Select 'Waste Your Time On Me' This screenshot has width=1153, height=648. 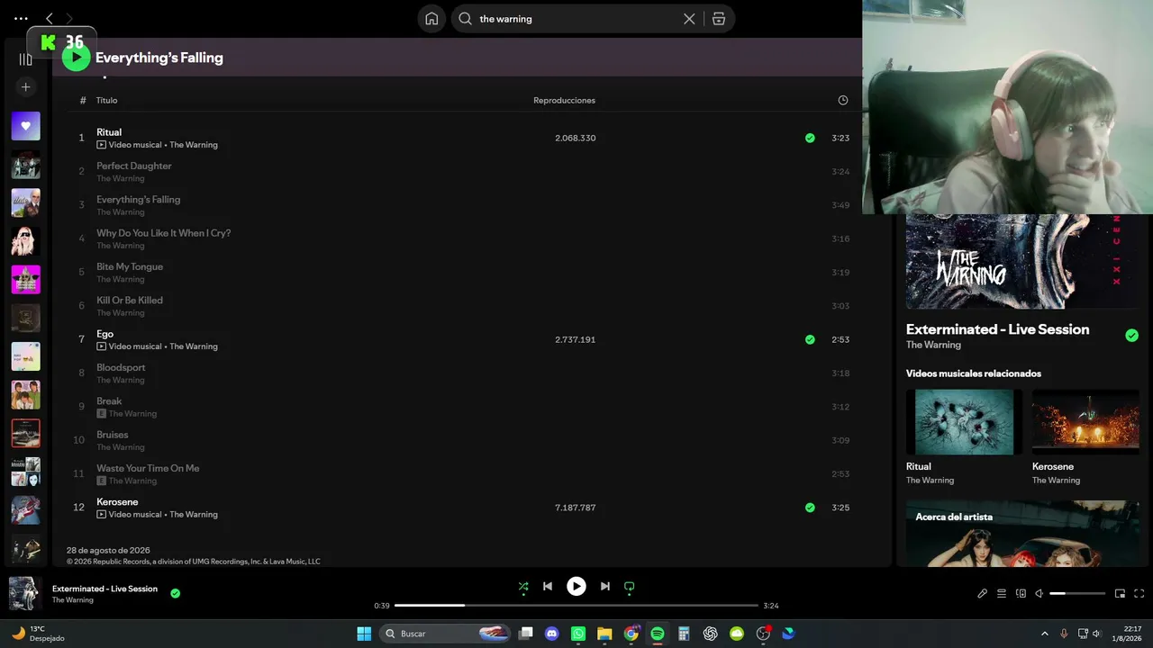(x=148, y=468)
